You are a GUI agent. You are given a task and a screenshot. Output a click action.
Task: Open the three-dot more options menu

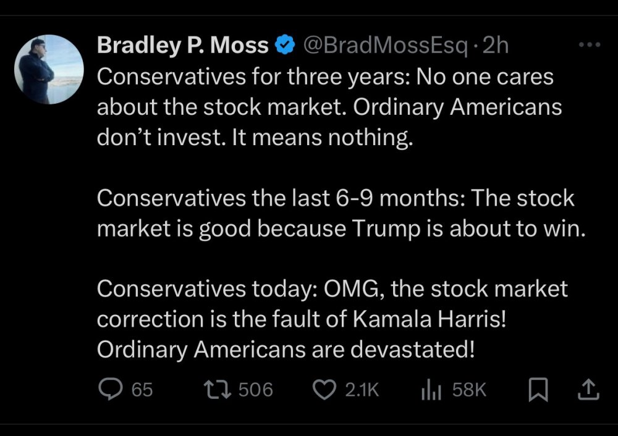pyautogui.click(x=588, y=44)
